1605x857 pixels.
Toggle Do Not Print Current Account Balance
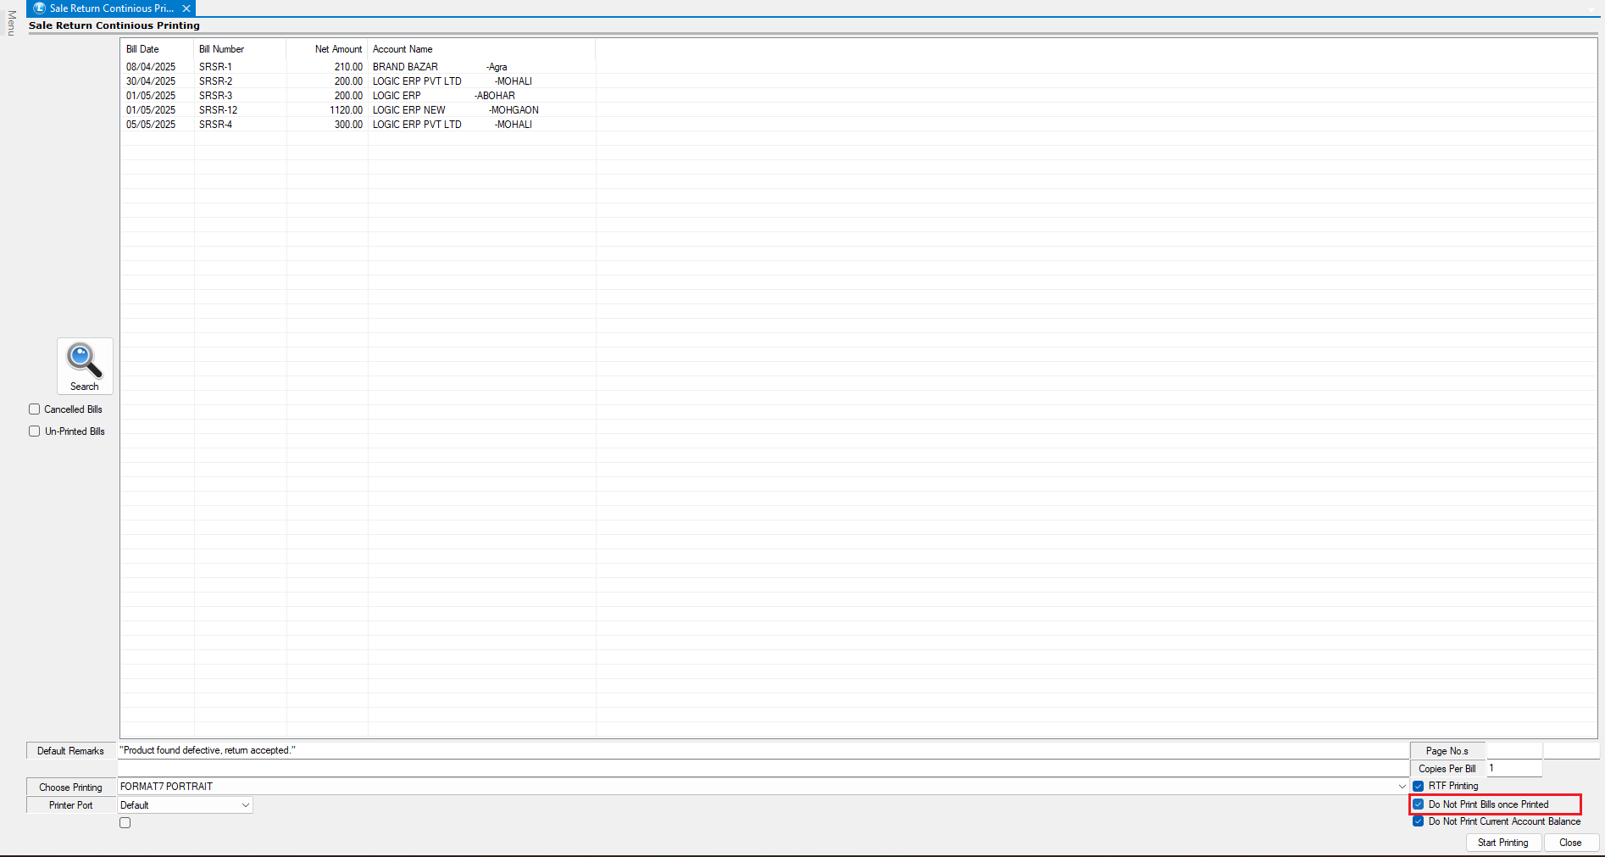(1419, 821)
